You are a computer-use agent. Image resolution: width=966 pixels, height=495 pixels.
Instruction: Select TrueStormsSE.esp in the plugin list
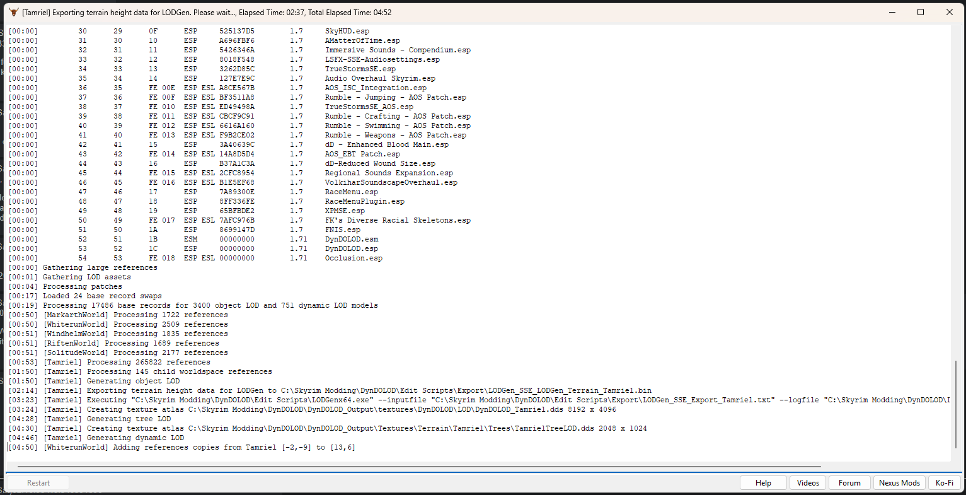pos(360,69)
